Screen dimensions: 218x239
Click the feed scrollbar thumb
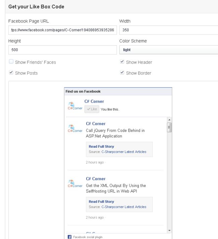(x=169, y=127)
